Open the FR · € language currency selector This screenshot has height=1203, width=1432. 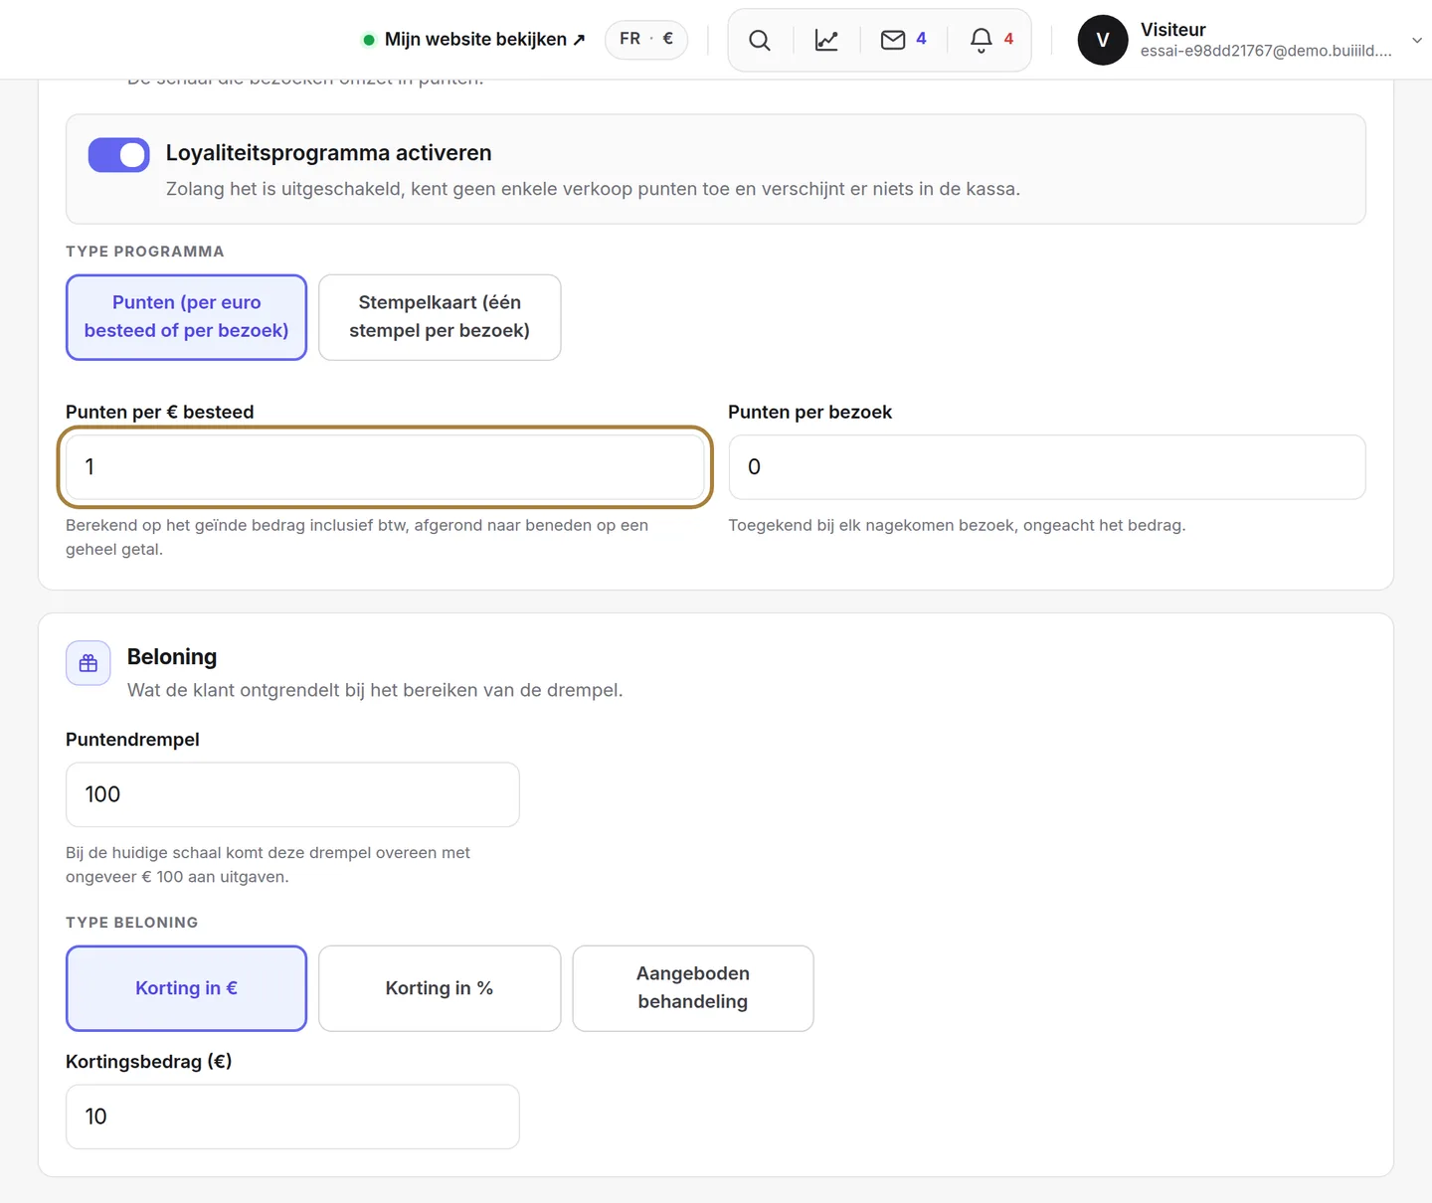(x=646, y=39)
